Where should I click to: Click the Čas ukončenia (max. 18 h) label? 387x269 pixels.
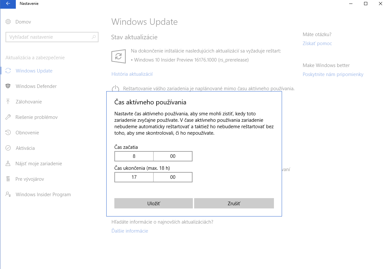tap(142, 168)
